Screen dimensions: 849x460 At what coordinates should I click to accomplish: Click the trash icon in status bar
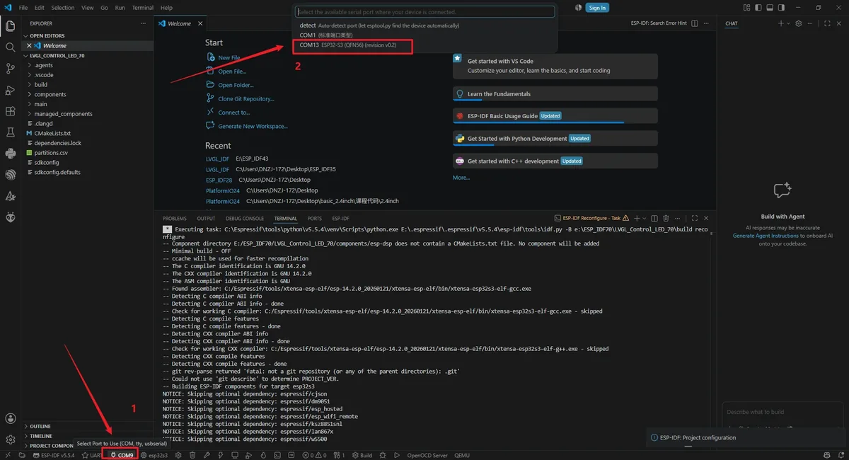pyautogui.click(x=192, y=455)
